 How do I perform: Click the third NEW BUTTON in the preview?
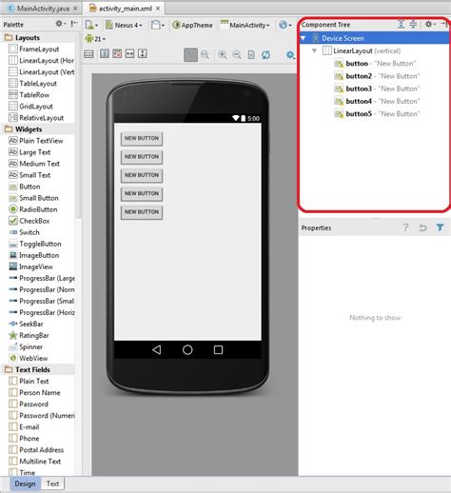(x=142, y=175)
